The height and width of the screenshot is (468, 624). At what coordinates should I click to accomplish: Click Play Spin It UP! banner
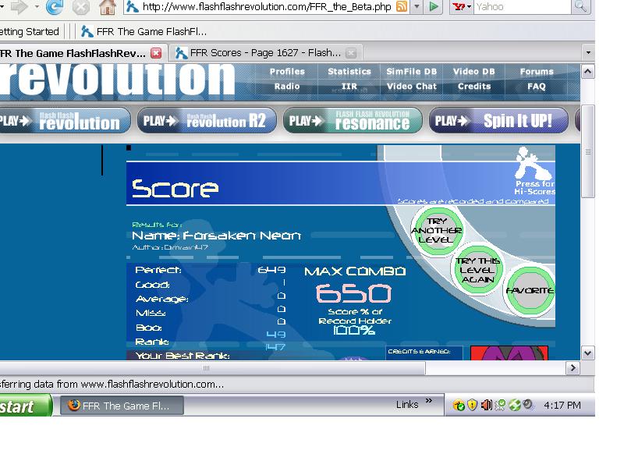[x=498, y=121]
